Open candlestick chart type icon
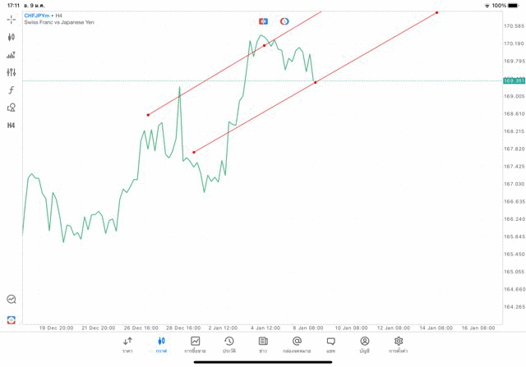Image resolution: width=526 pixels, height=367 pixels. tap(12, 37)
